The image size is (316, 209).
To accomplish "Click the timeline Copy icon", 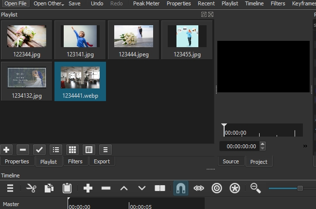I will [x=49, y=188].
